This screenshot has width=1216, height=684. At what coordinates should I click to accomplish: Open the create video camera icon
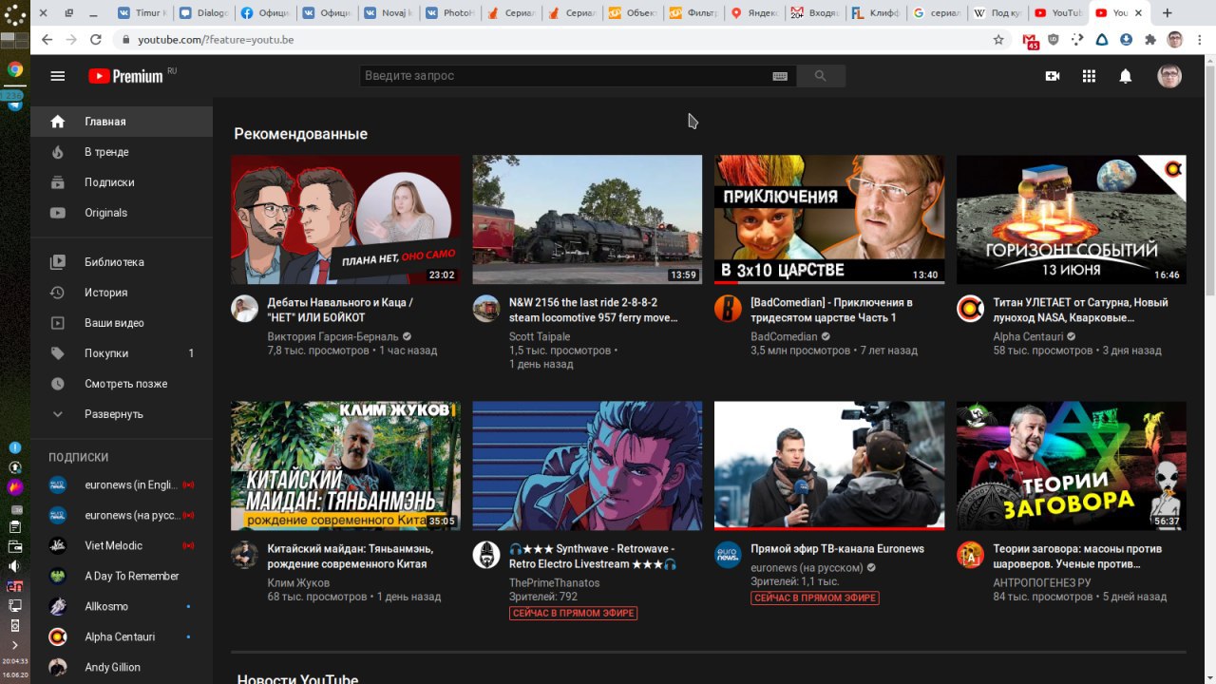1053,76
